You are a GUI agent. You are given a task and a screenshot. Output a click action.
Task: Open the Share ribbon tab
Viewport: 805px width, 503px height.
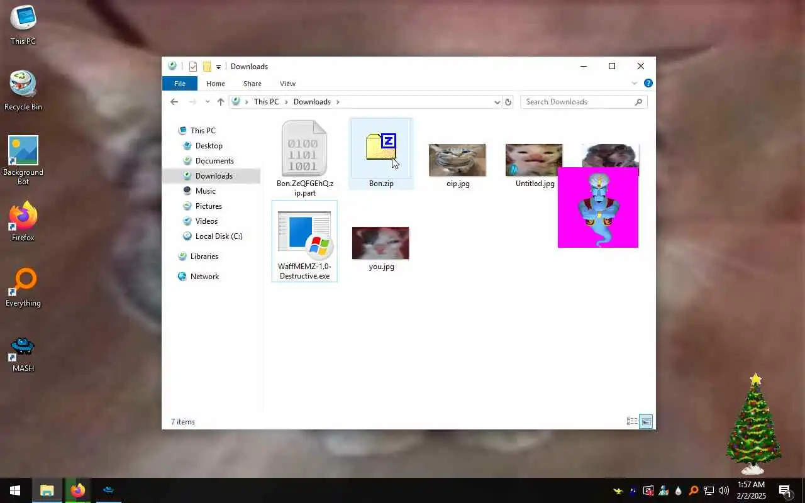(x=252, y=84)
